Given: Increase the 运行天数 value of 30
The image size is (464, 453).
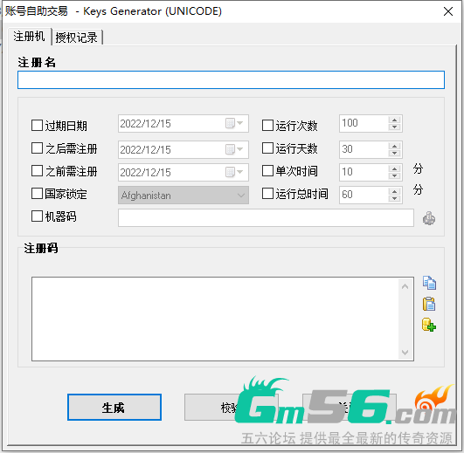Looking at the screenshot, I should coord(394,146).
